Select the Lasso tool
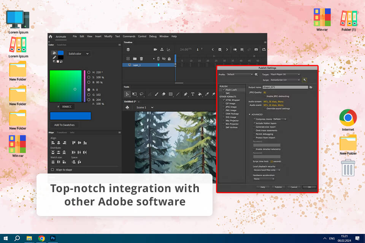365x243 pixels. pos(141,94)
